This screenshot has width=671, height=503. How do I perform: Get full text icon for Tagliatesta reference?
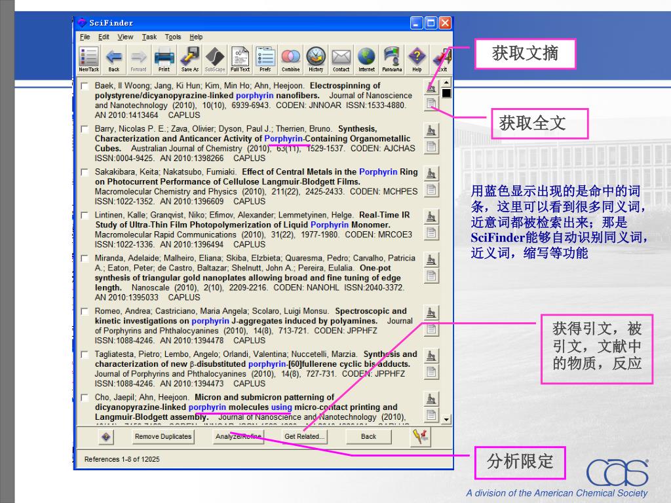pyautogui.click(x=431, y=373)
